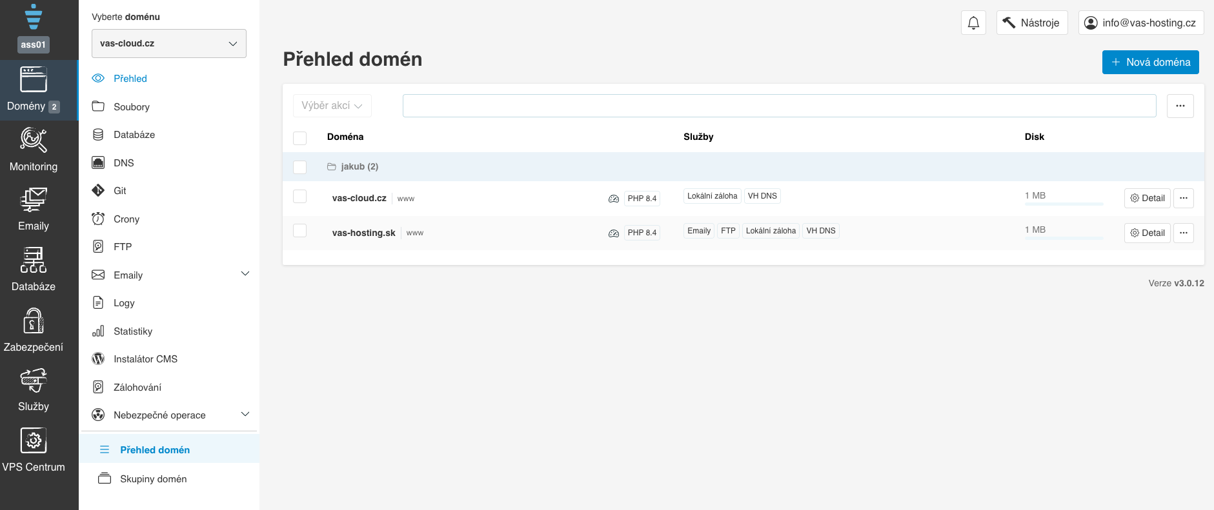Open the Výběr akcí dropdown
Image resolution: width=1214 pixels, height=510 pixels.
(x=332, y=106)
